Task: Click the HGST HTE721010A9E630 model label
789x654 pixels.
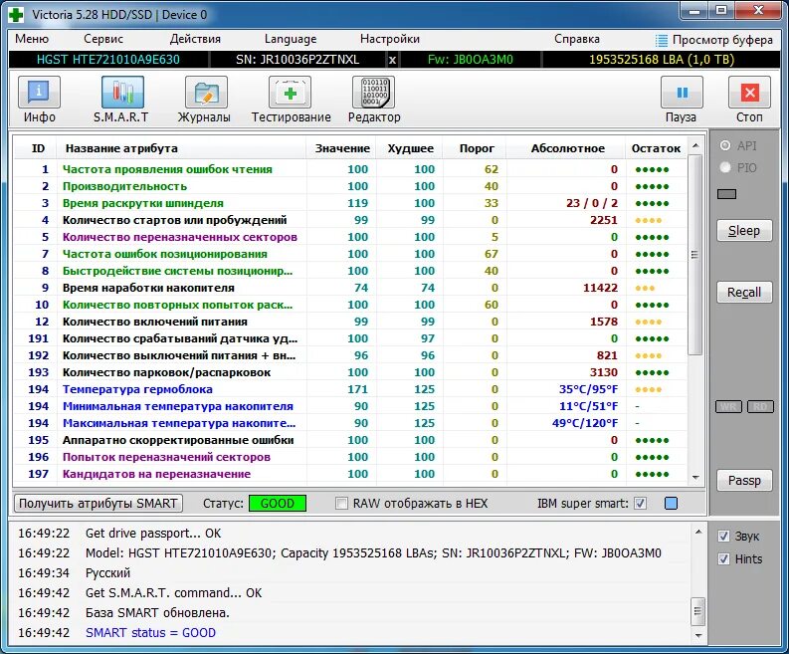Action: click(108, 60)
